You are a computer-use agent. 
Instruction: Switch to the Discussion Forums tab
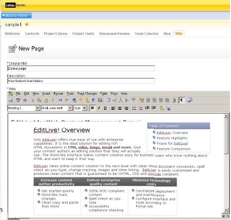[x=114, y=33]
